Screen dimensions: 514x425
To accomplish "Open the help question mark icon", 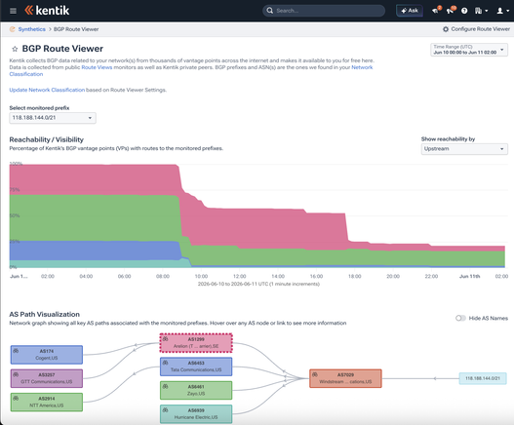I will [x=464, y=11].
